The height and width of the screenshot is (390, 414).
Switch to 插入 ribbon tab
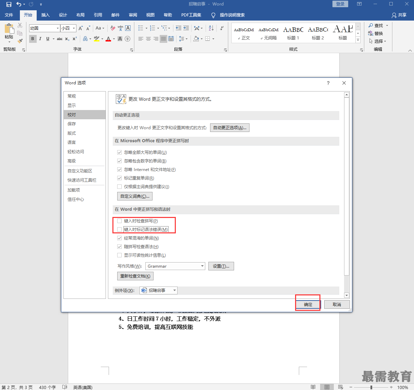pos(45,15)
